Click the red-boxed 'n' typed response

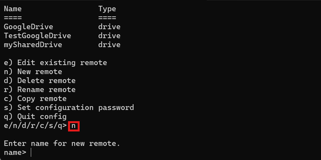click(74, 126)
